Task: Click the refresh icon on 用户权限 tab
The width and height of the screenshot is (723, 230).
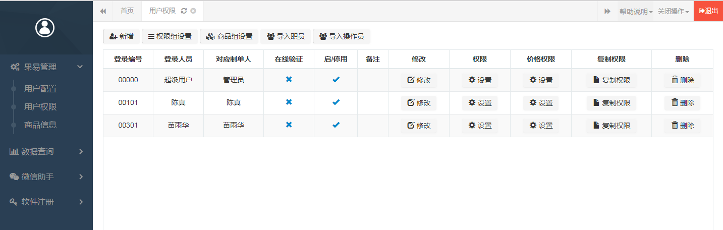Action: click(x=184, y=11)
